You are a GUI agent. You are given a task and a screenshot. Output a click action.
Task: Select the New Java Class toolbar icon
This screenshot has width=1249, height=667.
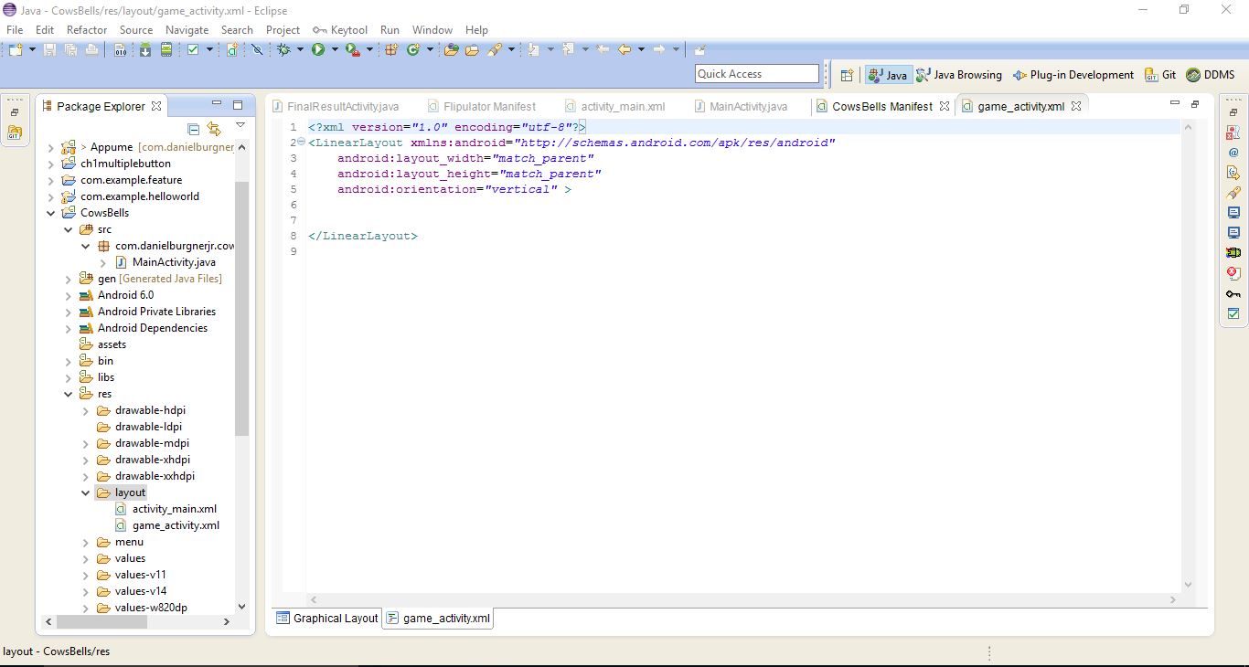click(412, 49)
